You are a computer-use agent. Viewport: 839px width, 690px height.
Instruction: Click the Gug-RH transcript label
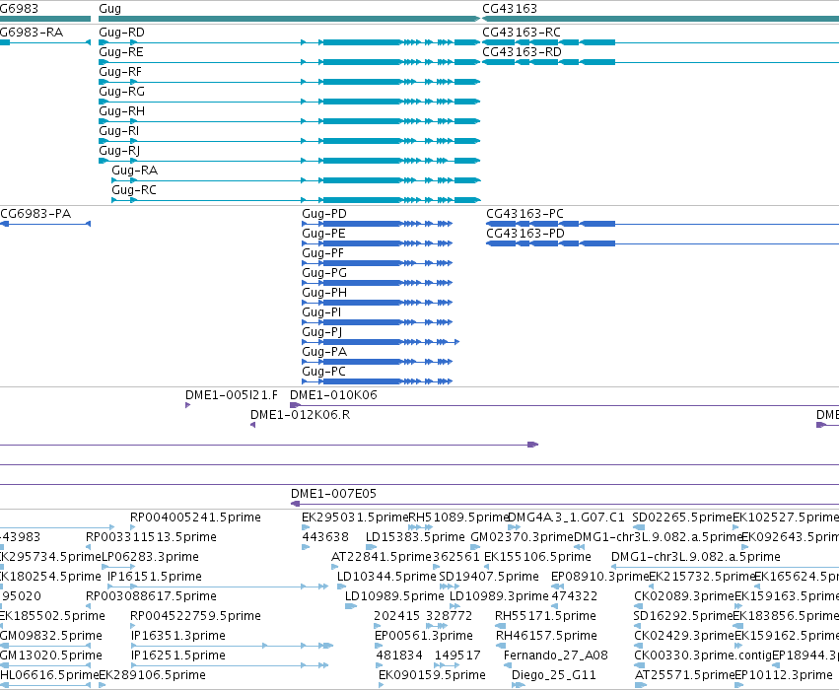pyautogui.click(x=121, y=111)
